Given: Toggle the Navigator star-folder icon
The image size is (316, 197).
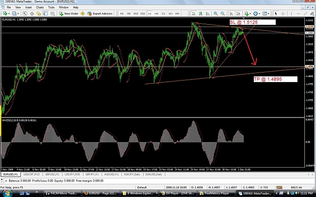Looking at the screenshot, I should pyautogui.click(x=39, y=14).
